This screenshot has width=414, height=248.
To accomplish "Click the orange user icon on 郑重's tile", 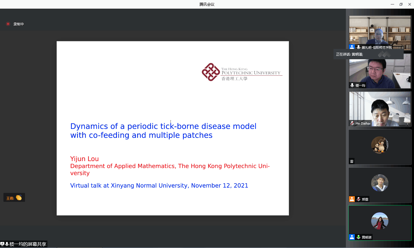I will click(352, 199).
